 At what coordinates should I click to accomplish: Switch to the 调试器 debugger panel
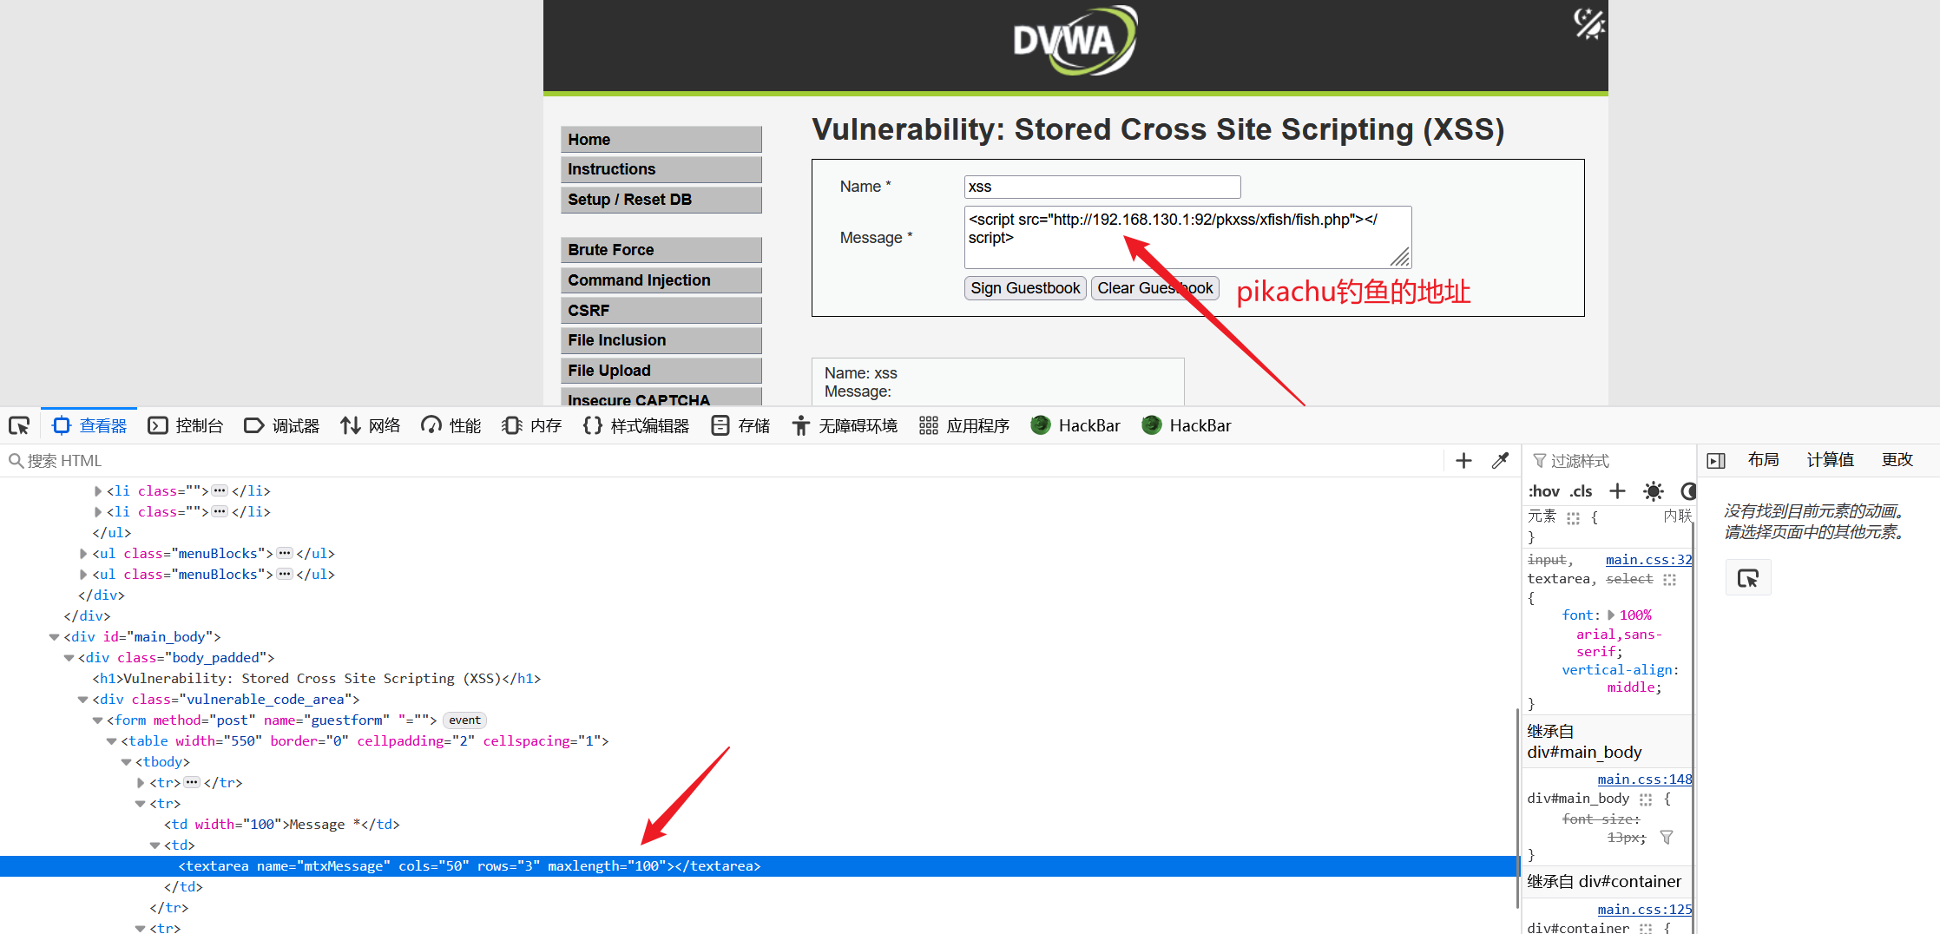[x=281, y=425]
